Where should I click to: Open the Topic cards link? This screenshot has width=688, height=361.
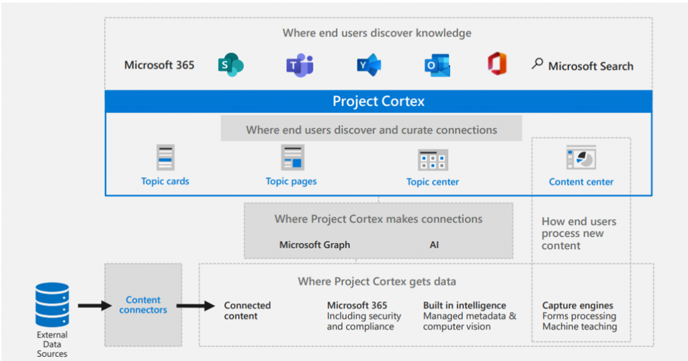[x=165, y=181]
